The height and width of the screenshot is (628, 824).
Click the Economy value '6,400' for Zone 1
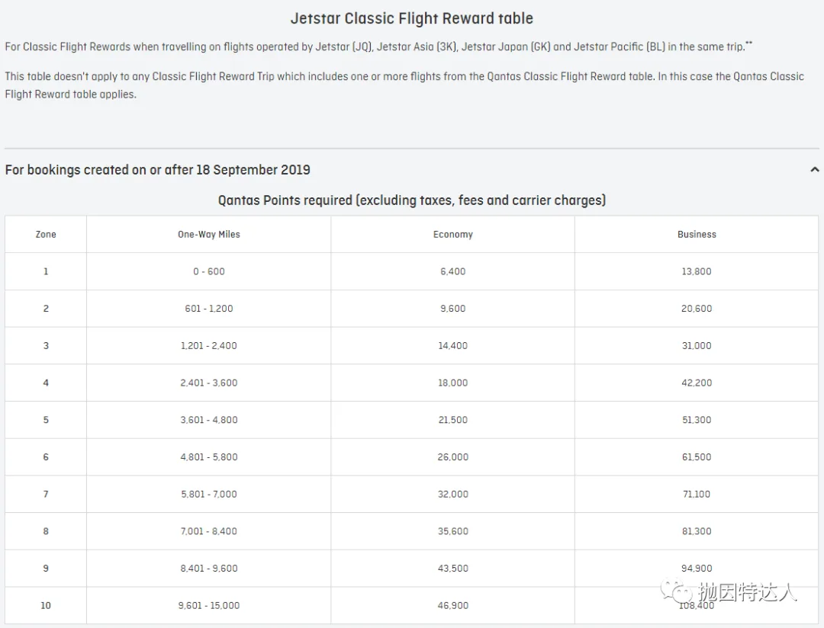(x=452, y=271)
